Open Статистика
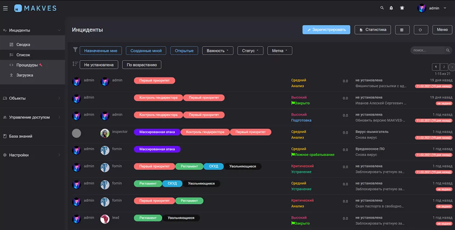The height and width of the screenshot is (230, 455). coord(373,30)
